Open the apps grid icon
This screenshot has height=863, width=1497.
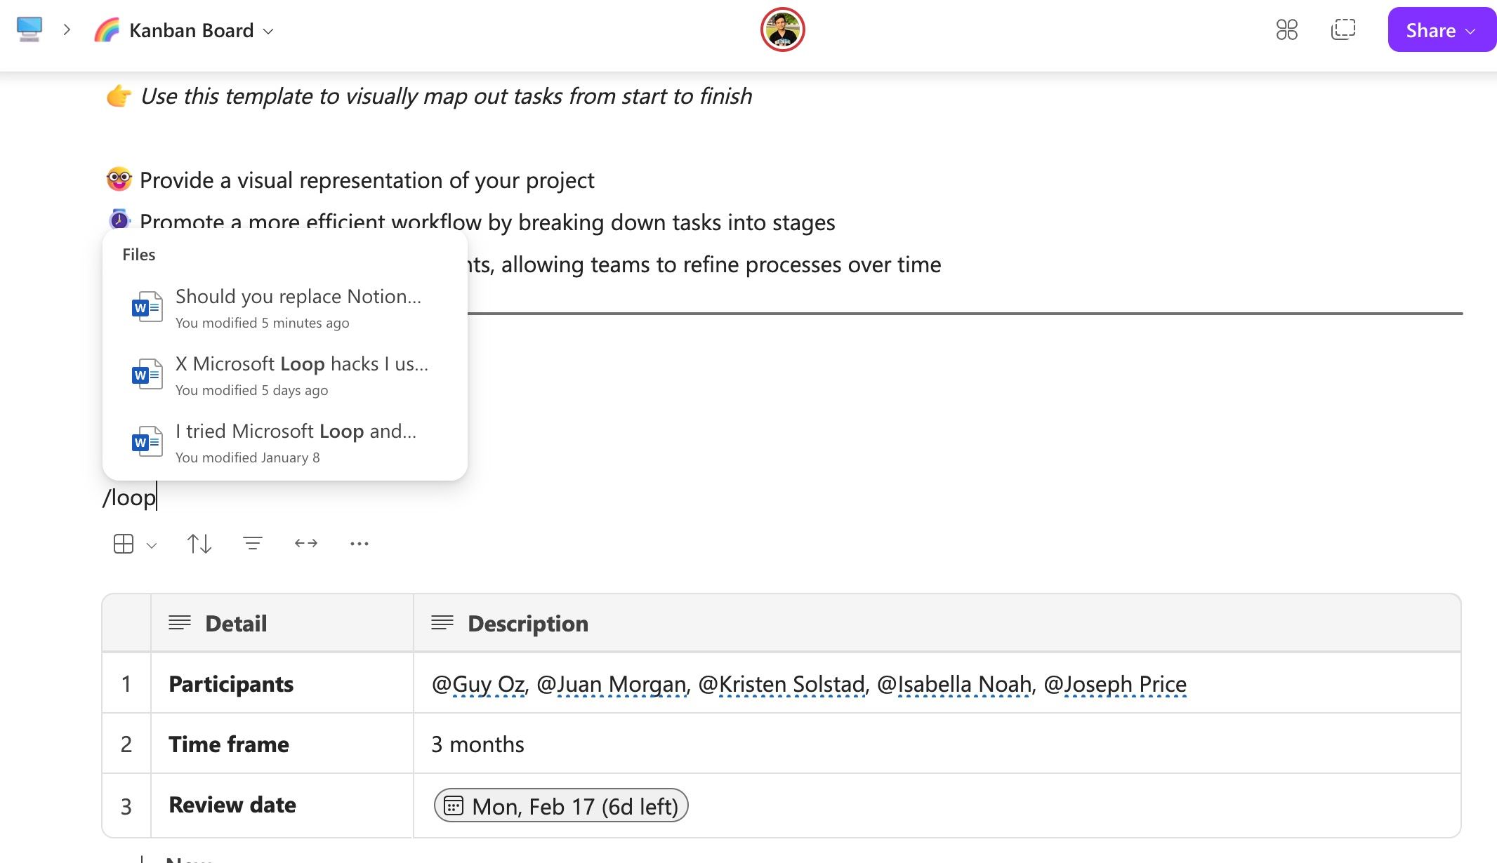[x=1286, y=29]
